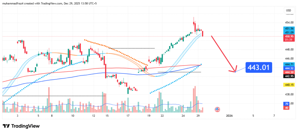Open the USD currency selector

pos(288,11)
